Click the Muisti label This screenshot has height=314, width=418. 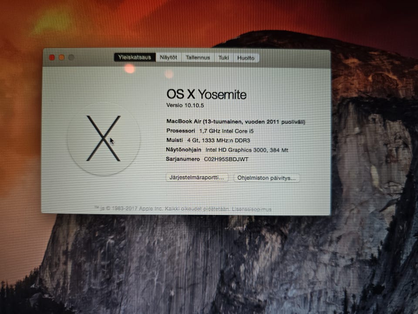click(175, 140)
